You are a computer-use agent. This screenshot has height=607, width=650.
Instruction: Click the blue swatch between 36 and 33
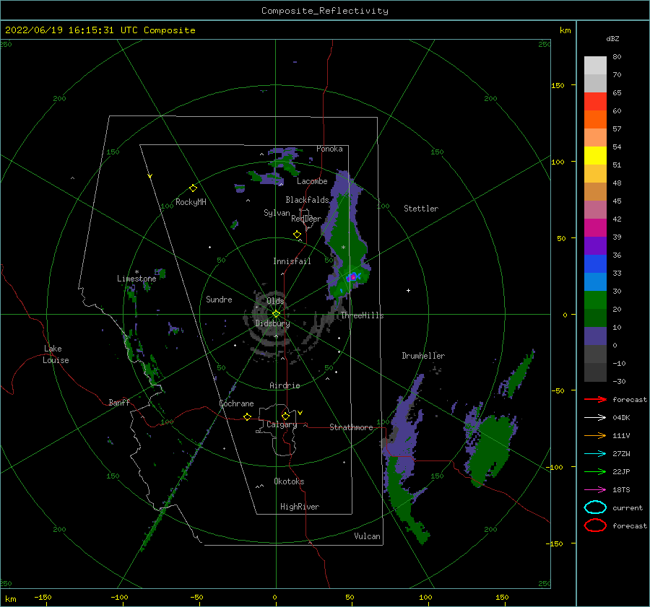pyautogui.click(x=595, y=263)
